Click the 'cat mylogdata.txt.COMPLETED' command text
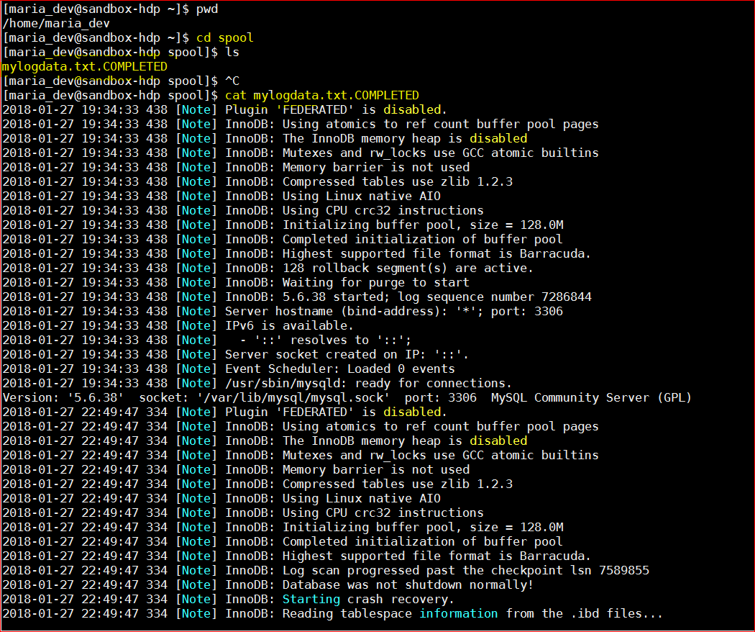Viewport: 755px width, 632px height. pos(322,96)
